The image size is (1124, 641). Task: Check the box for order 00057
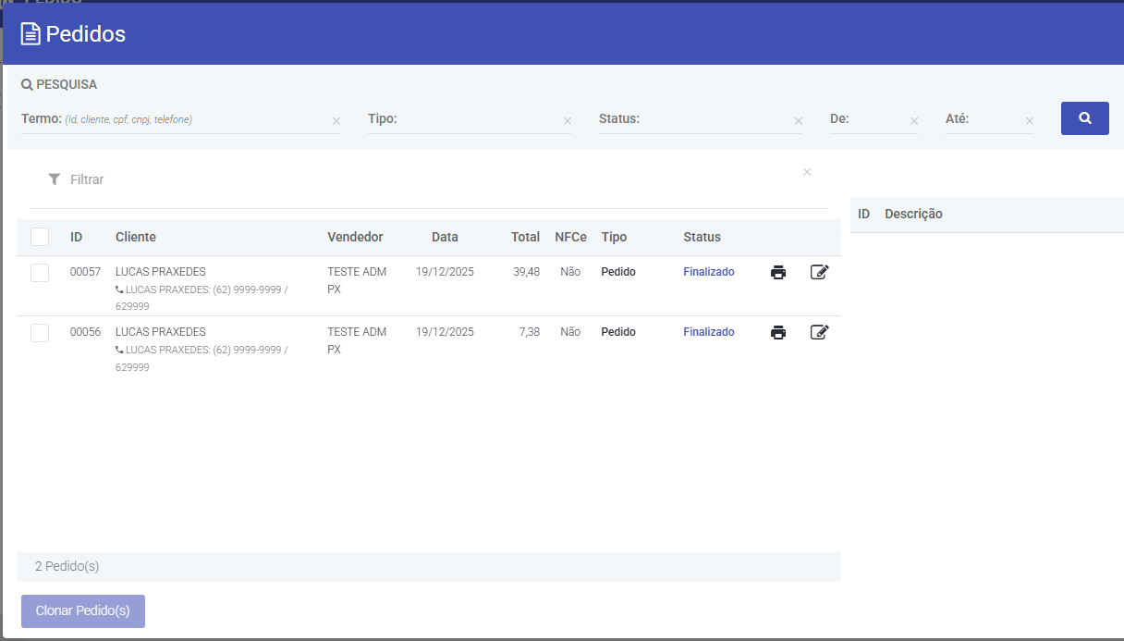[40, 273]
